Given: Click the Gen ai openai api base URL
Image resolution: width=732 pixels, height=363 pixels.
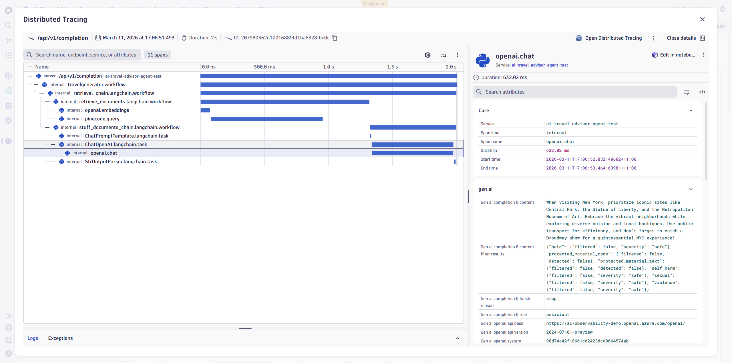Looking at the screenshot, I should tap(616, 323).
